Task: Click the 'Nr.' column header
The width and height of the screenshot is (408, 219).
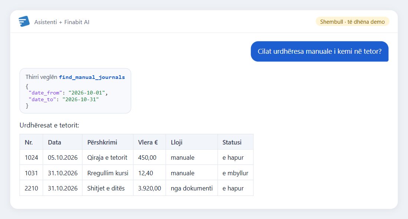Action: [x=31, y=142]
